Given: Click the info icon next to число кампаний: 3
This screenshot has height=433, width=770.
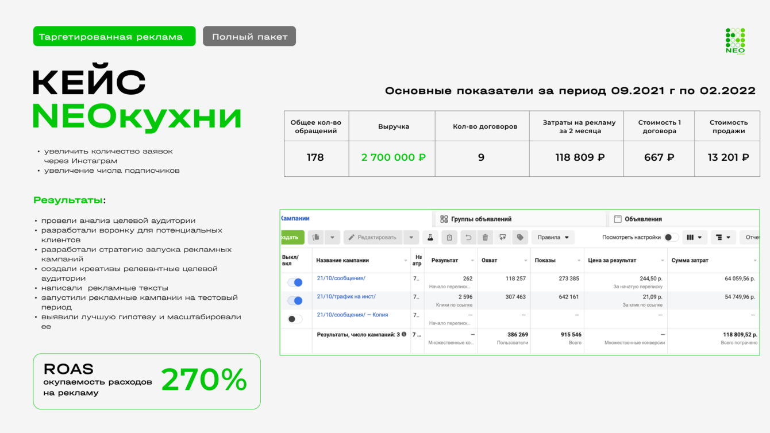Looking at the screenshot, I should pos(404,334).
